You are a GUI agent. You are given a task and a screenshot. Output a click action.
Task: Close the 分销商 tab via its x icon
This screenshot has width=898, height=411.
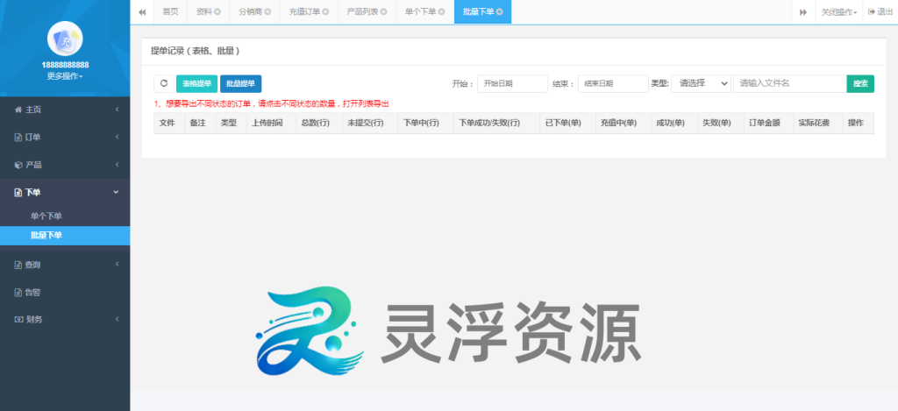click(x=267, y=12)
